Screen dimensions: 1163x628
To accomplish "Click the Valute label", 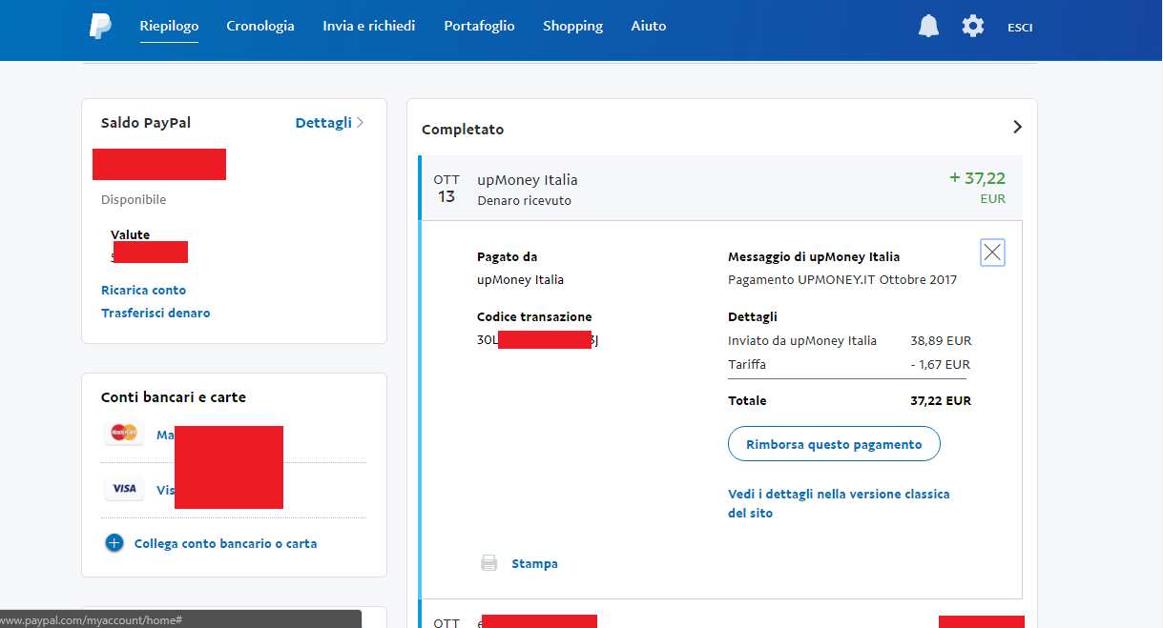I will 130,234.
